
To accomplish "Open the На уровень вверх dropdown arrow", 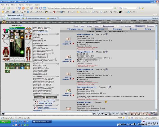I will tap(21, 18).
